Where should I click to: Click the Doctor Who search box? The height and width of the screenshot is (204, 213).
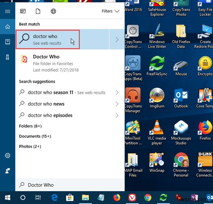(70, 185)
